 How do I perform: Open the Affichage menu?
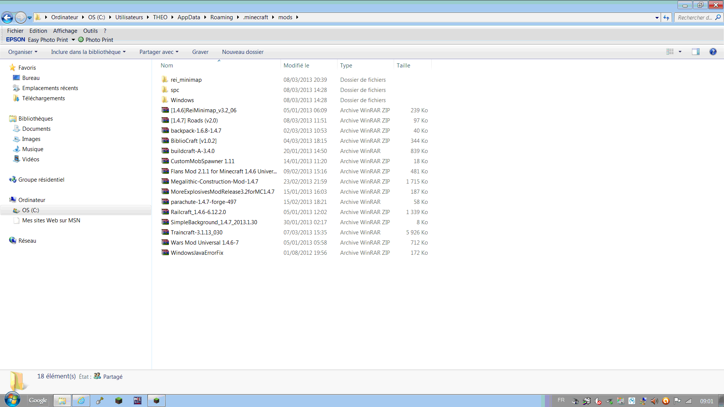click(65, 31)
